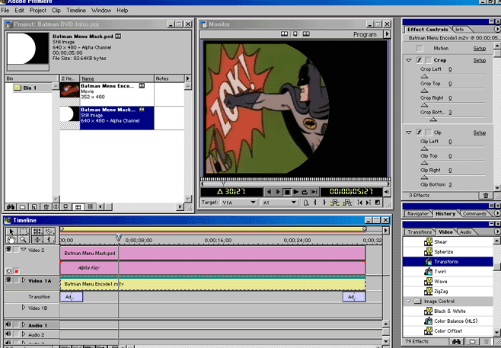The image size is (501, 348).
Task: Open the File menu
Action: coord(5,10)
